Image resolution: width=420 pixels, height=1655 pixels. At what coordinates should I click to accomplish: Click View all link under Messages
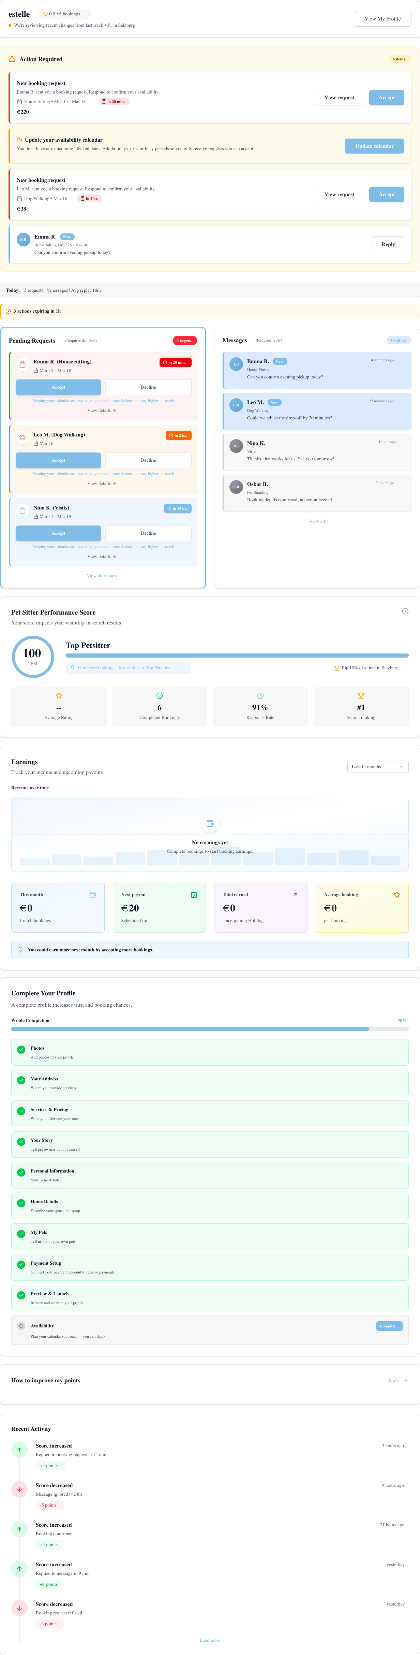[x=317, y=522]
